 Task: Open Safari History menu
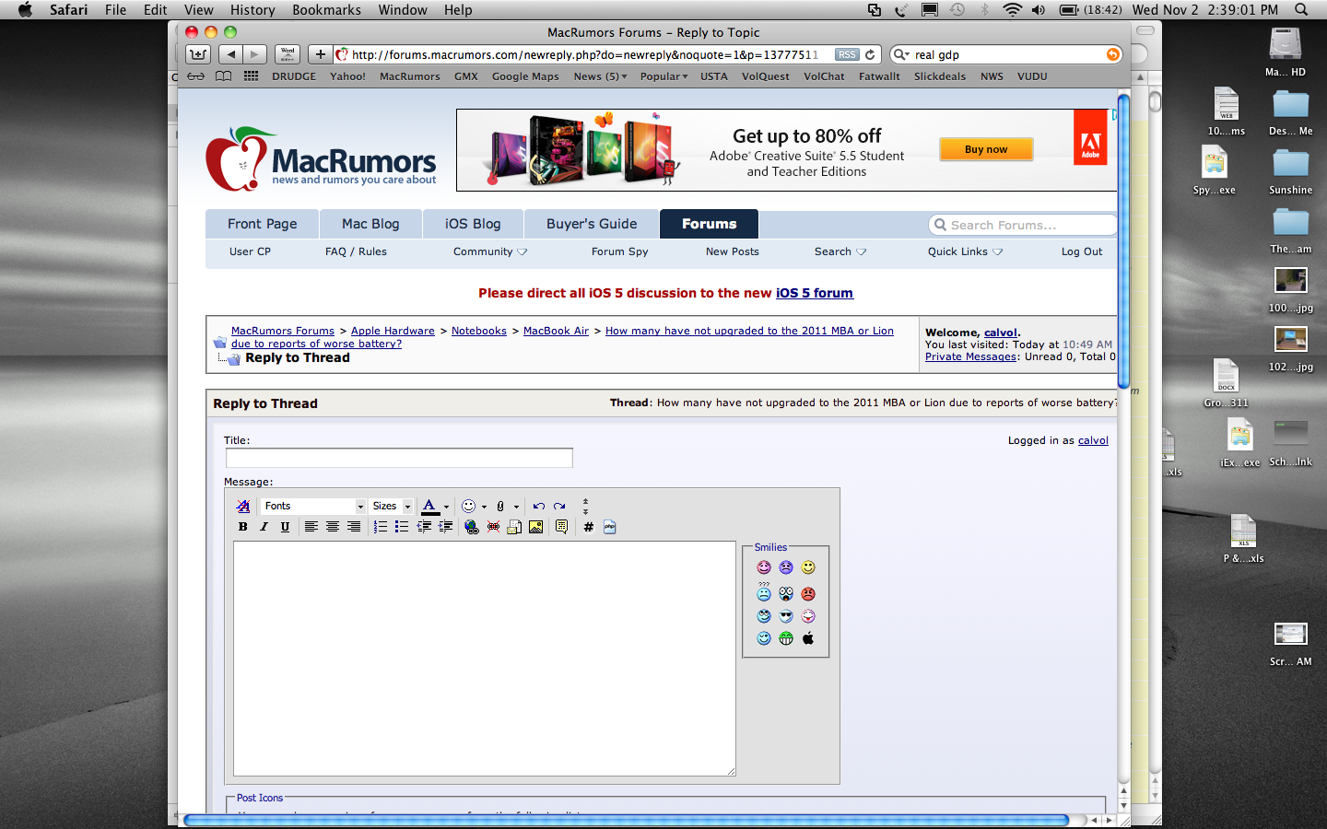[x=252, y=10]
